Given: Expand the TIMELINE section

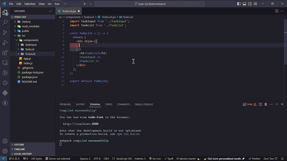Looking at the screenshot, I should 33,149.
